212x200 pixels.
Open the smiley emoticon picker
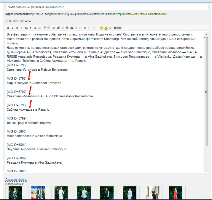point(102,28)
